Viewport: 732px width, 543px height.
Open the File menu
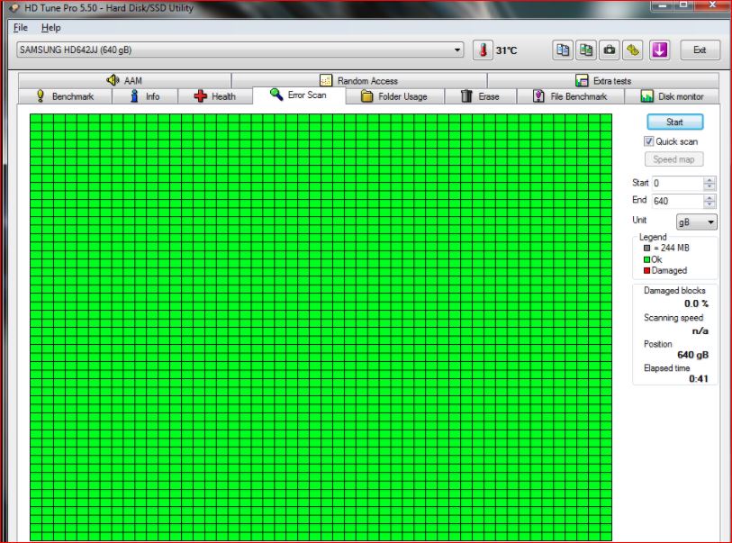tap(21, 28)
